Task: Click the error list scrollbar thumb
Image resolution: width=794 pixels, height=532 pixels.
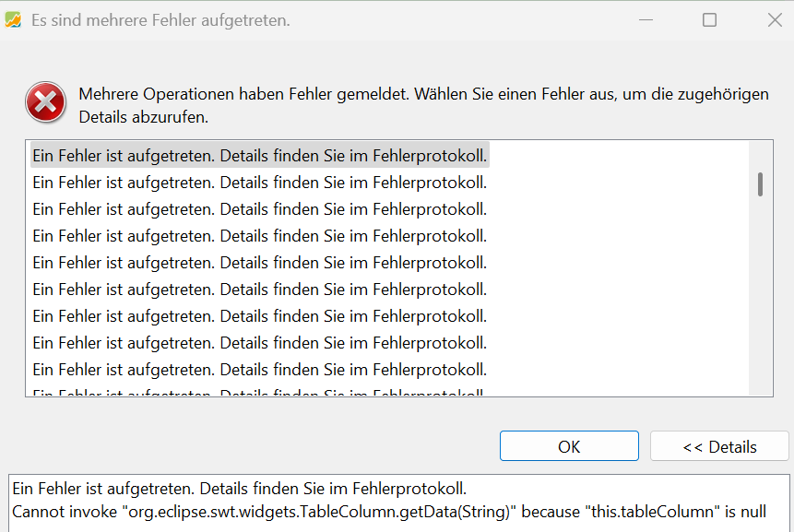Action: tap(760, 184)
